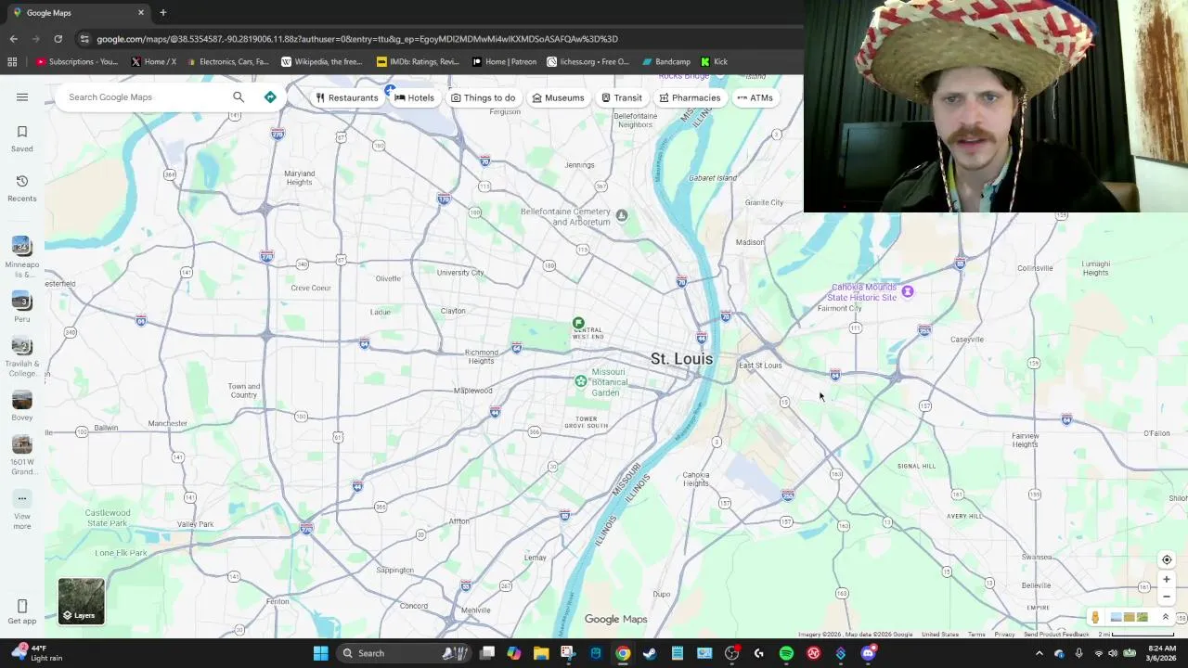Open Steam from the taskbar

(x=650, y=653)
